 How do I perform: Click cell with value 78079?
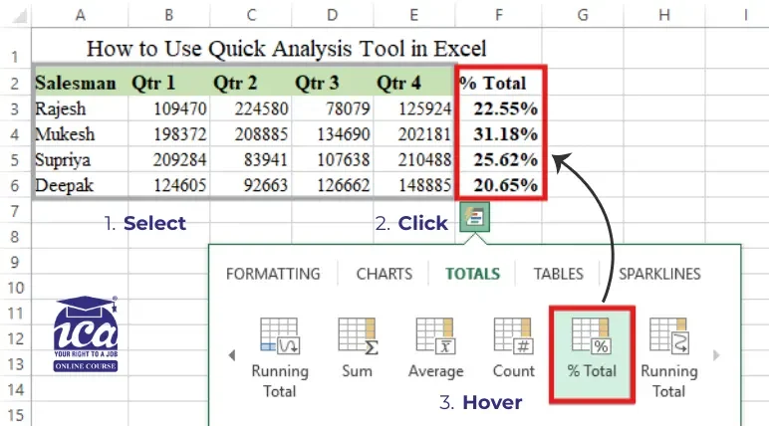point(333,108)
